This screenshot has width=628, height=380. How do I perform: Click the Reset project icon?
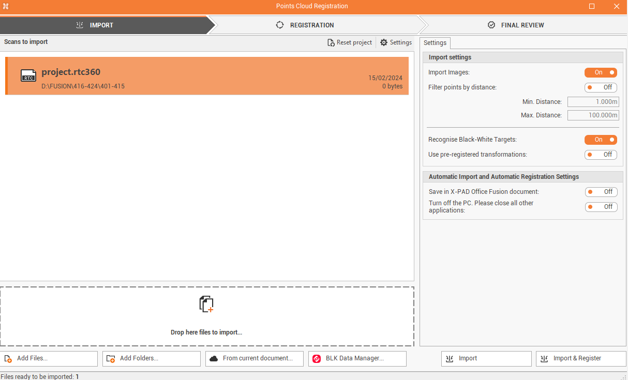[331, 42]
